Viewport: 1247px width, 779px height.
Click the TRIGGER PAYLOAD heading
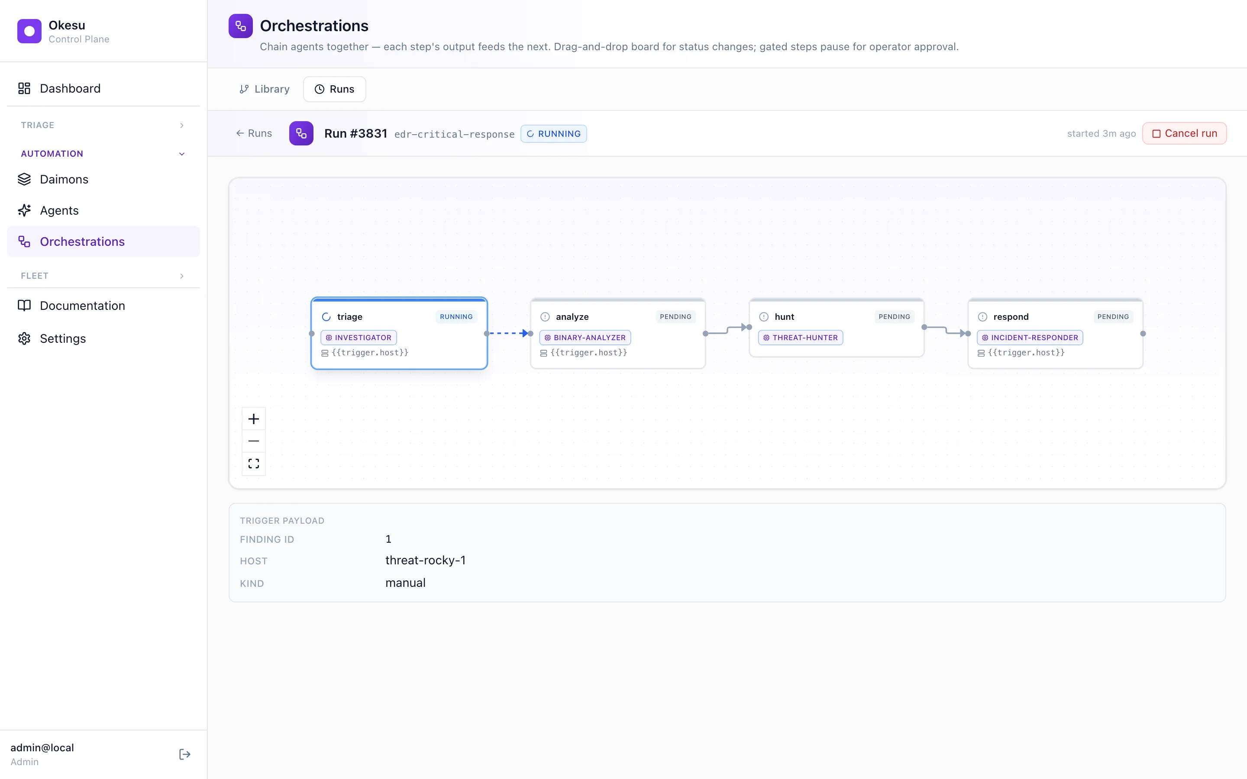pyautogui.click(x=282, y=520)
